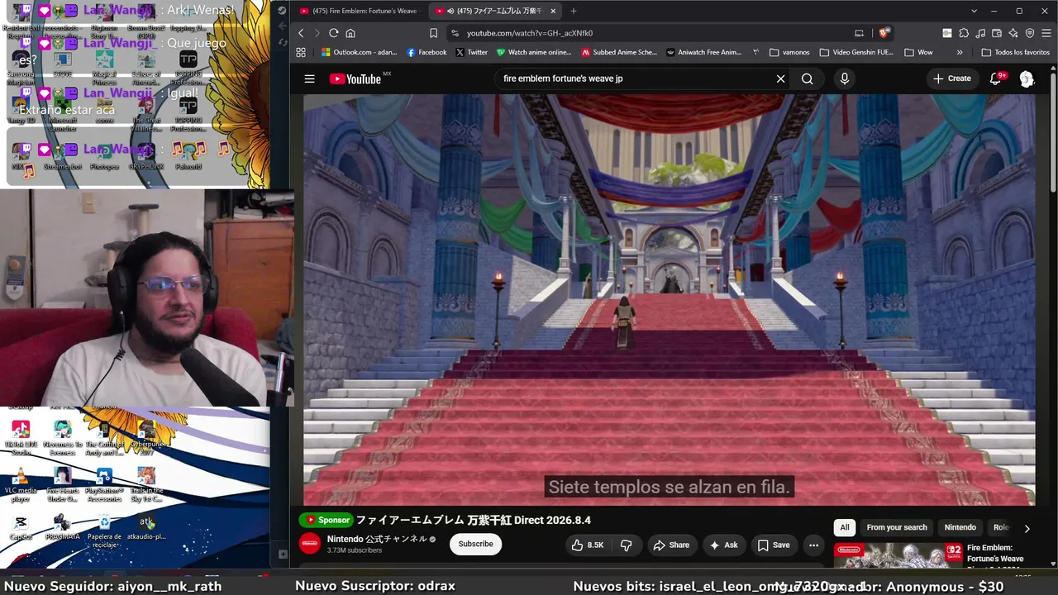Select the Papelera de reciclaje desktop icon
The image size is (1058, 595).
pos(104,529)
